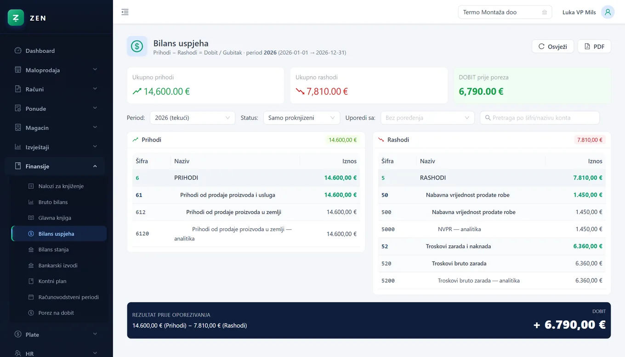Focus the Pretraga po šifri/nazivu konta field
The height and width of the screenshot is (357, 625).
pos(540,118)
